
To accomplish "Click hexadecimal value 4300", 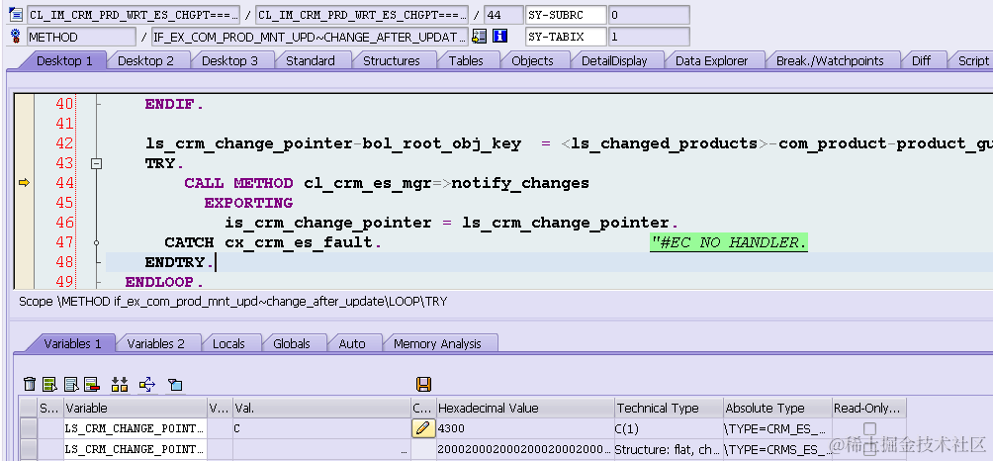I will click(x=525, y=428).
